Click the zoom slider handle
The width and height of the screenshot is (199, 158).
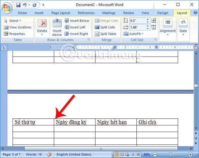coord(170,154)
